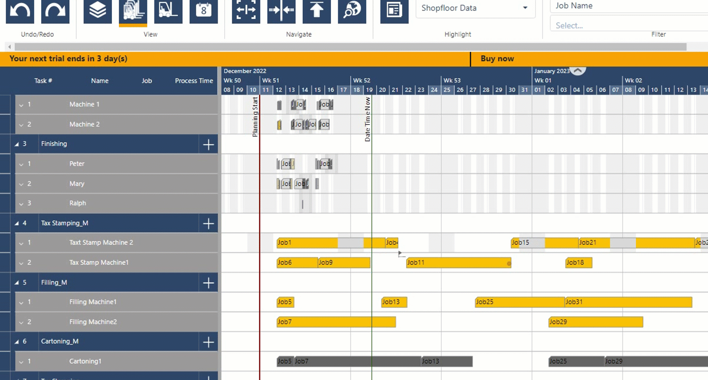Expand the Taxt Stamp Machine 2 row chevron
This screenshot has width=708, height=380.
[21, 243]
